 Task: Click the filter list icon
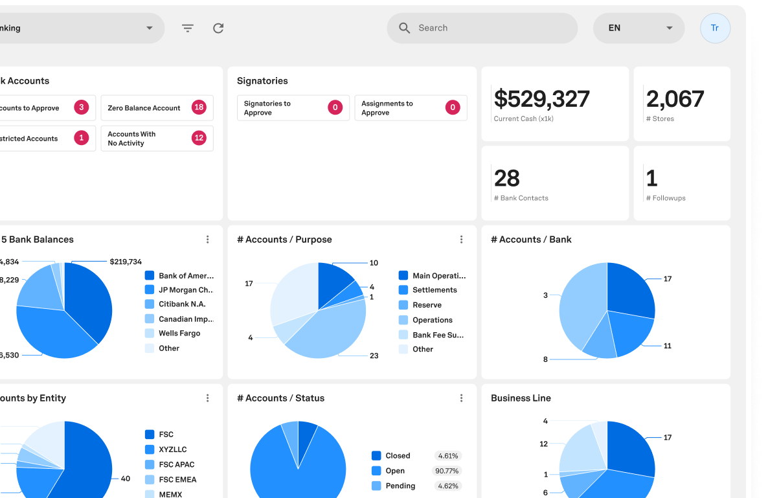(188, 28)
